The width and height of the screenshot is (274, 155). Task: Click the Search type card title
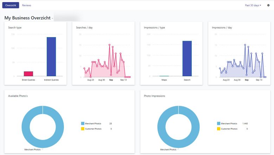(x=15, y=27)
